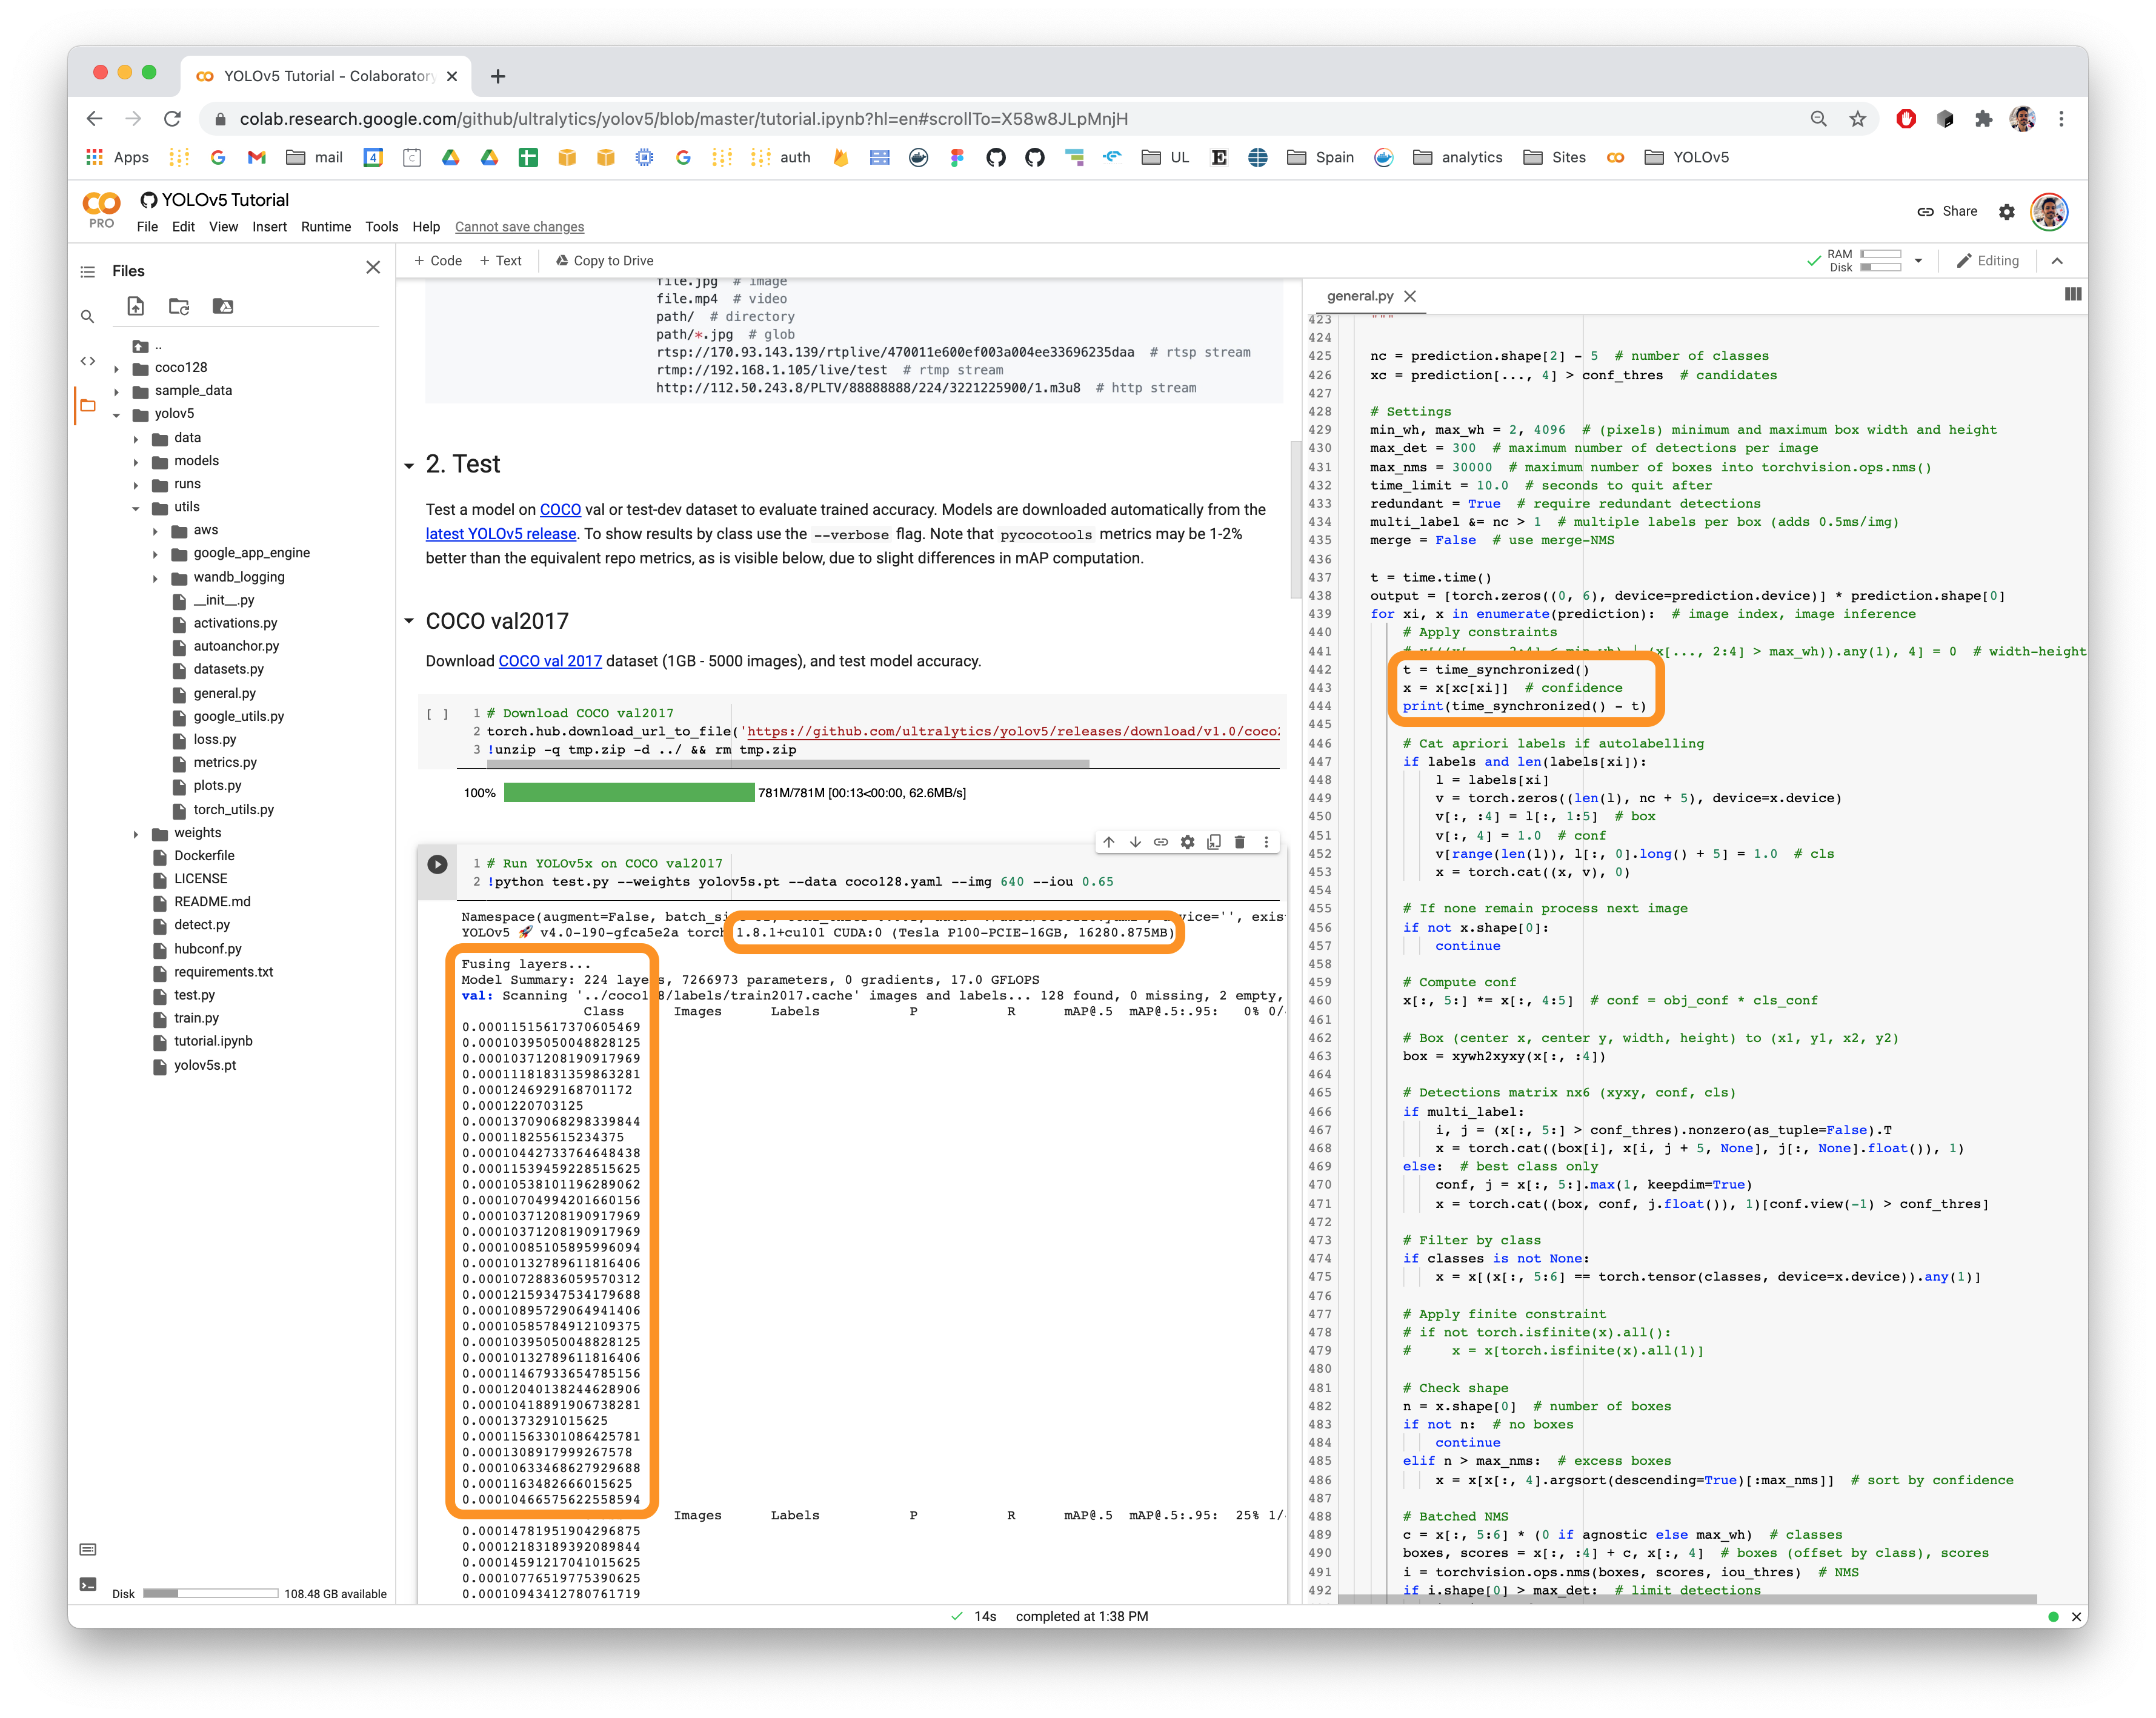
Task: Open the Edit menu
Action: point(183,227)
